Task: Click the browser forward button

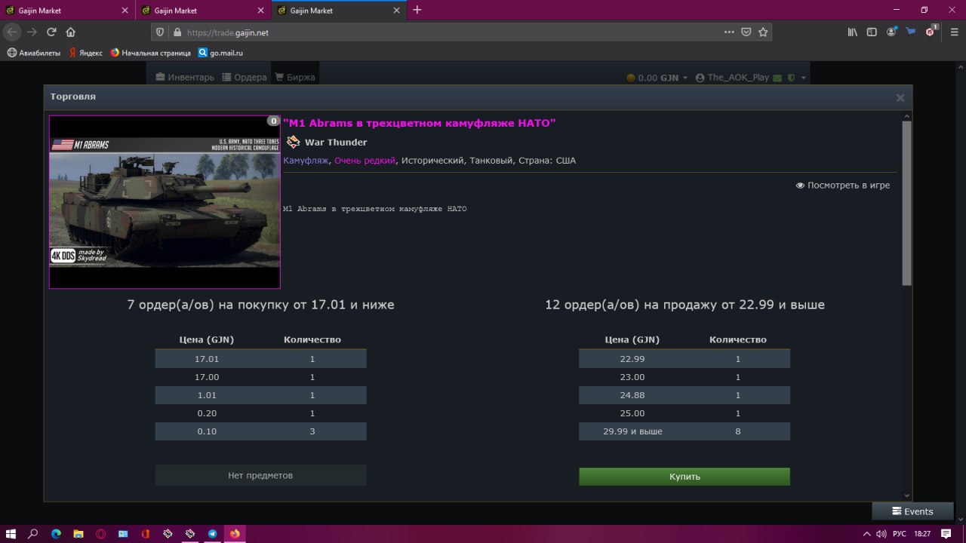Action: [x=32, y=32]
